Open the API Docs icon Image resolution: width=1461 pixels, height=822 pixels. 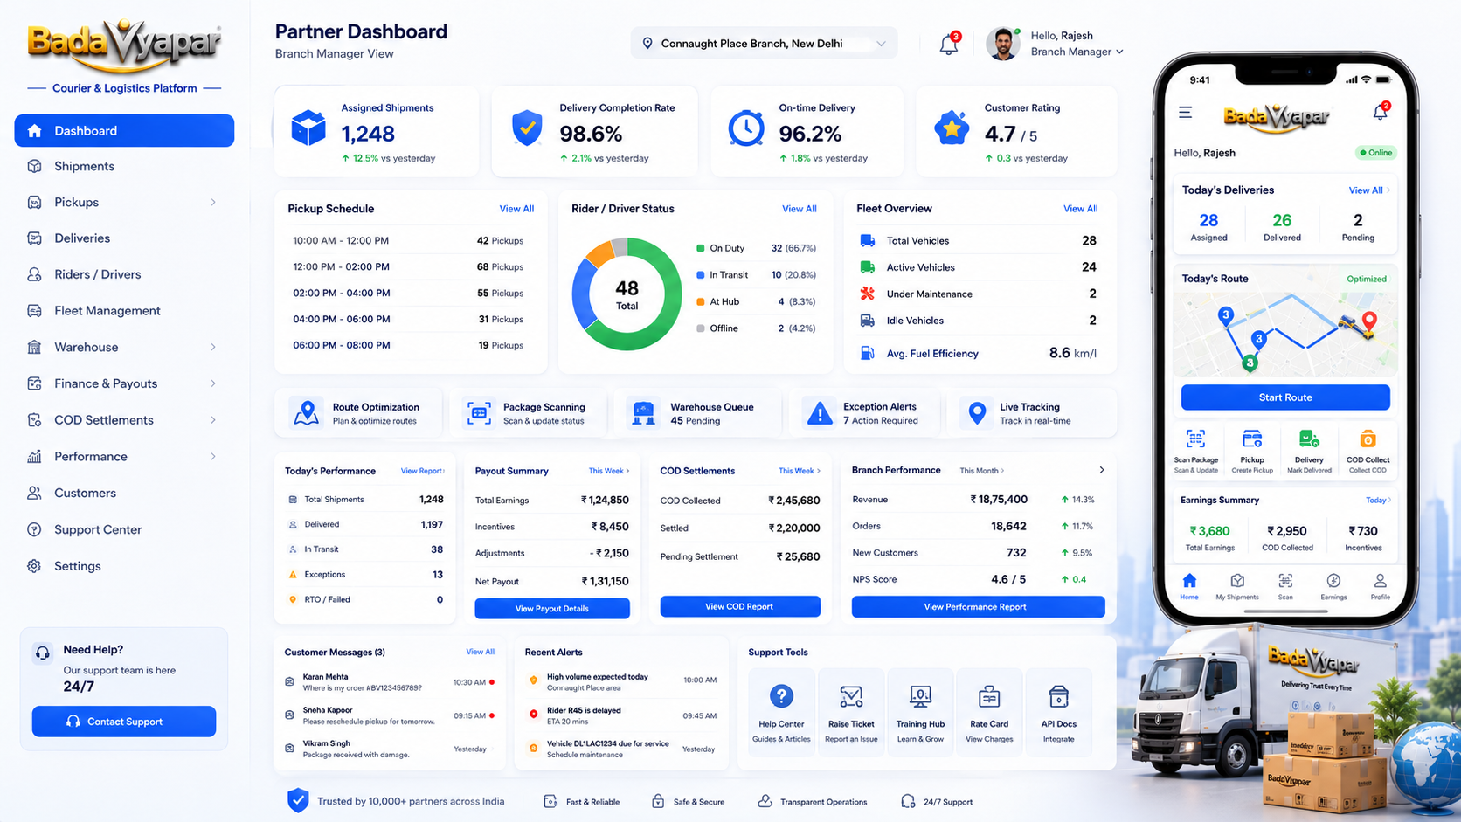click(x=1058, y=696)
